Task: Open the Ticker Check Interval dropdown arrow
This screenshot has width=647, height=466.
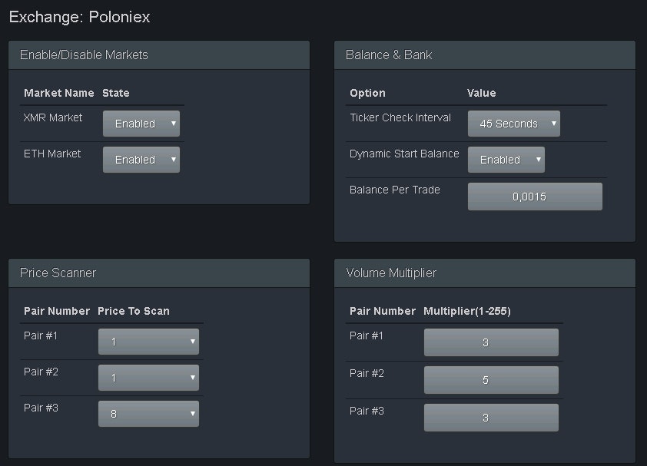Action: coord(552,123)
